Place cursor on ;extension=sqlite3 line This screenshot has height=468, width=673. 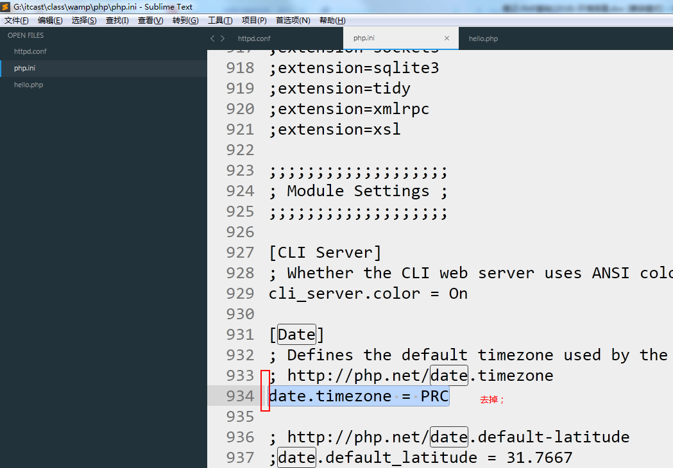coord(354,68)
